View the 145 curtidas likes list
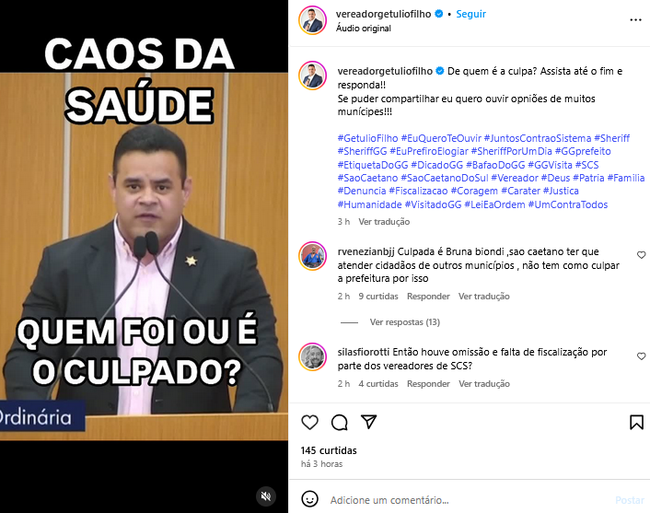This screenshot has height=513, width=650. pyautogui.click(x=329, y=450)
